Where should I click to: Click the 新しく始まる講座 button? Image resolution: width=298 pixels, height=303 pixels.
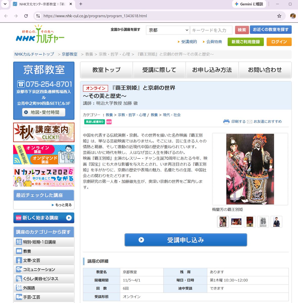coord(44,218)
